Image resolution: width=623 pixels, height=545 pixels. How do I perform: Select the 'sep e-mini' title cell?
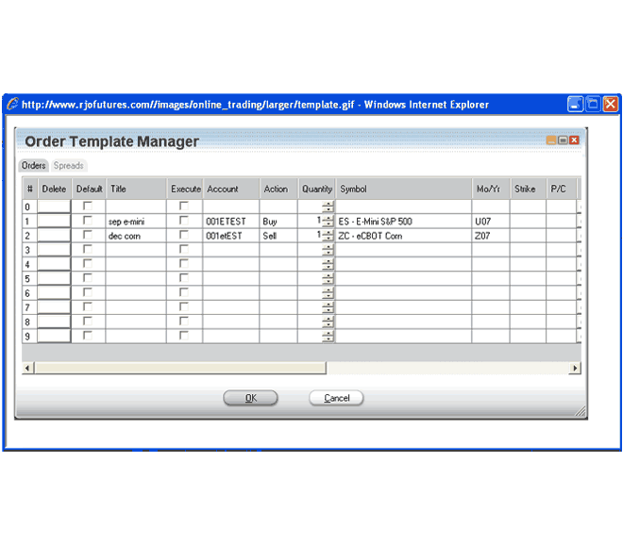pos(136,221)
